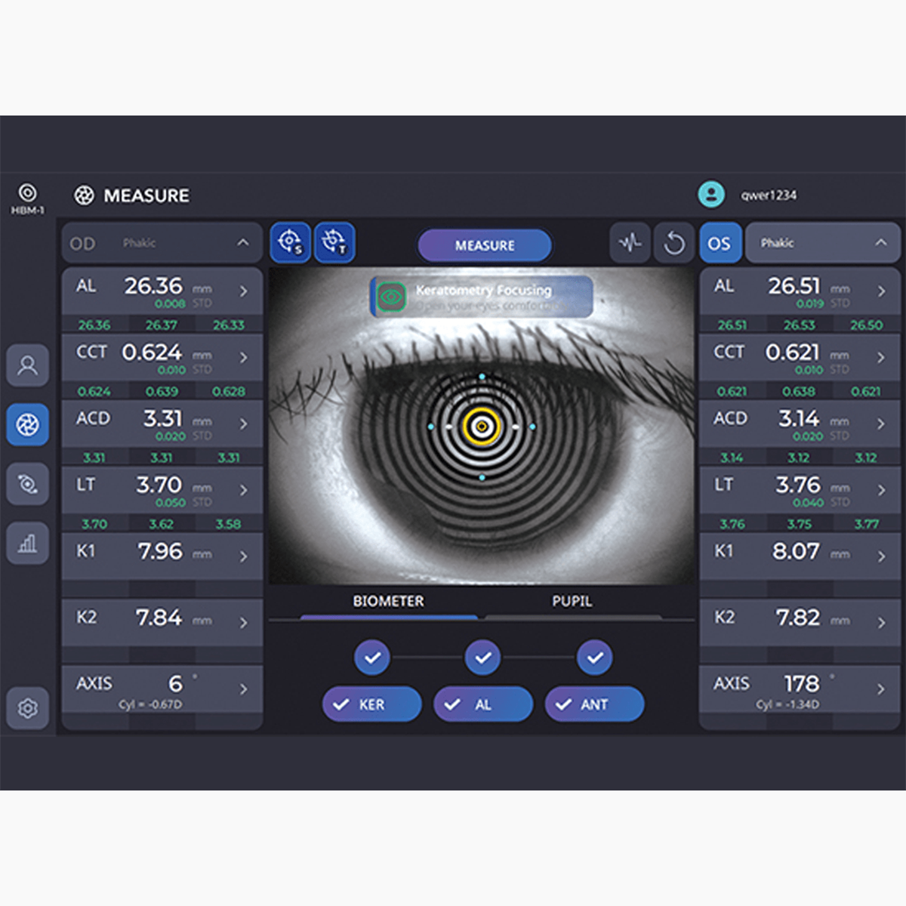Click OS Cyl = -1.34D text
Image resolution: width=906 pixels, height=906 pixels.
(x=787, y=704)
